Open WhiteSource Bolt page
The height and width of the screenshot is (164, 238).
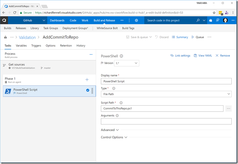click(107, 28)
